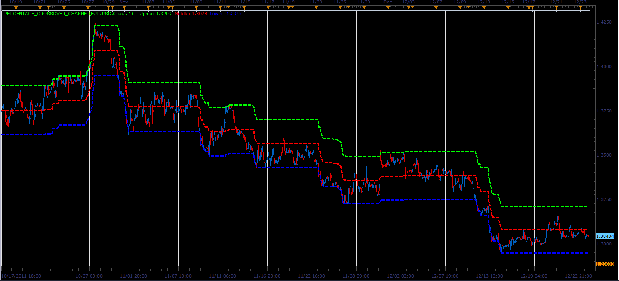The width and height of the screenshot is (619, 281).
Task: Click the orange session marker under 11/17
Action: [268, 8]
